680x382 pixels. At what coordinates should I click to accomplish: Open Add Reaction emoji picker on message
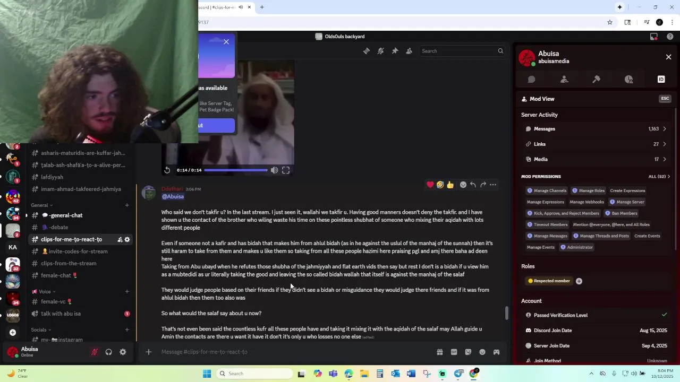point(463,185)
